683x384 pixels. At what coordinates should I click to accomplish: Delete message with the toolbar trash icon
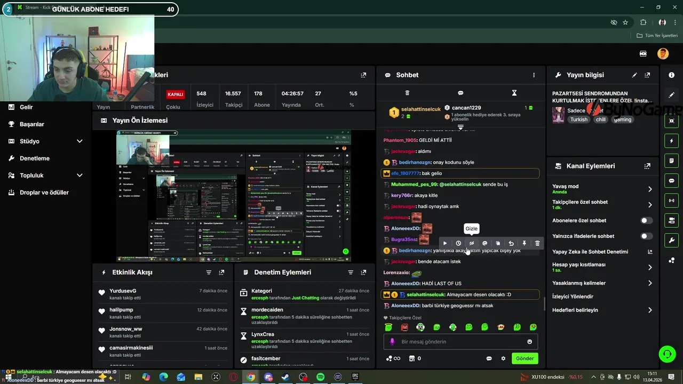[x=537, y=243]
